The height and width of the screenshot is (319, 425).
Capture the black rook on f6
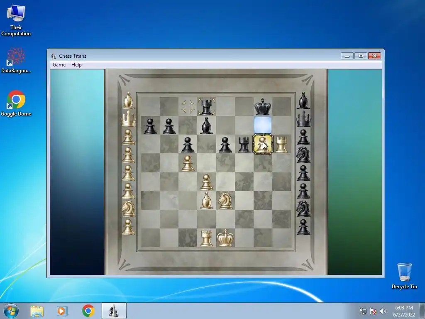click(244, 145)
